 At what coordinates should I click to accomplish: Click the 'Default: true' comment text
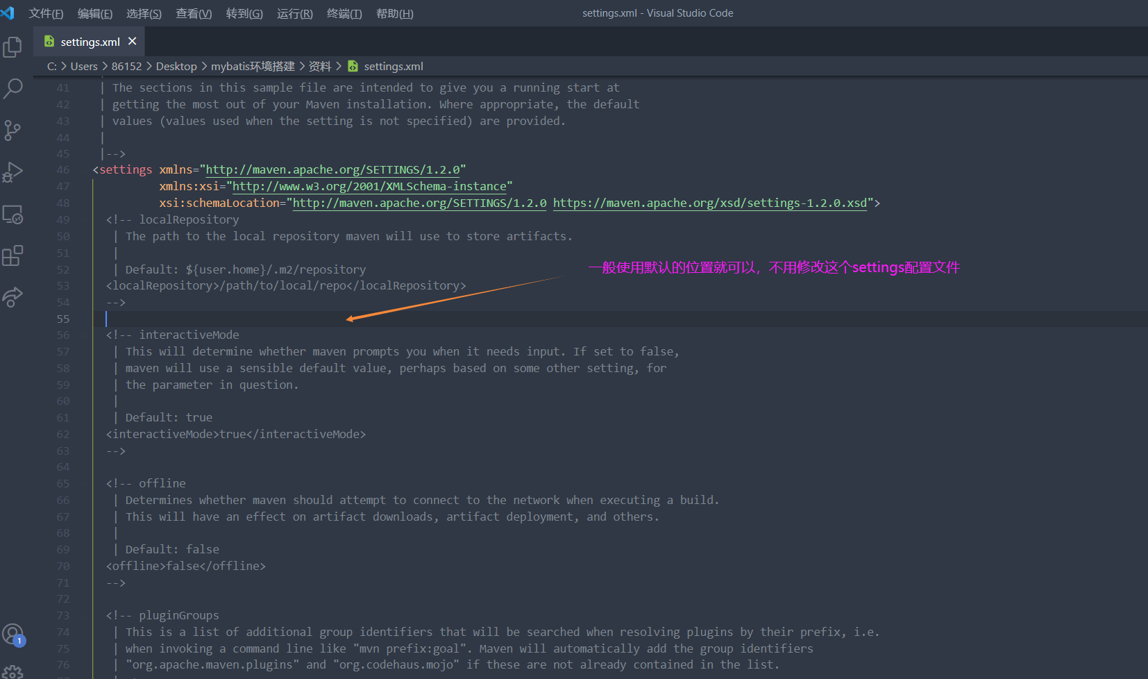click(169, 417)
